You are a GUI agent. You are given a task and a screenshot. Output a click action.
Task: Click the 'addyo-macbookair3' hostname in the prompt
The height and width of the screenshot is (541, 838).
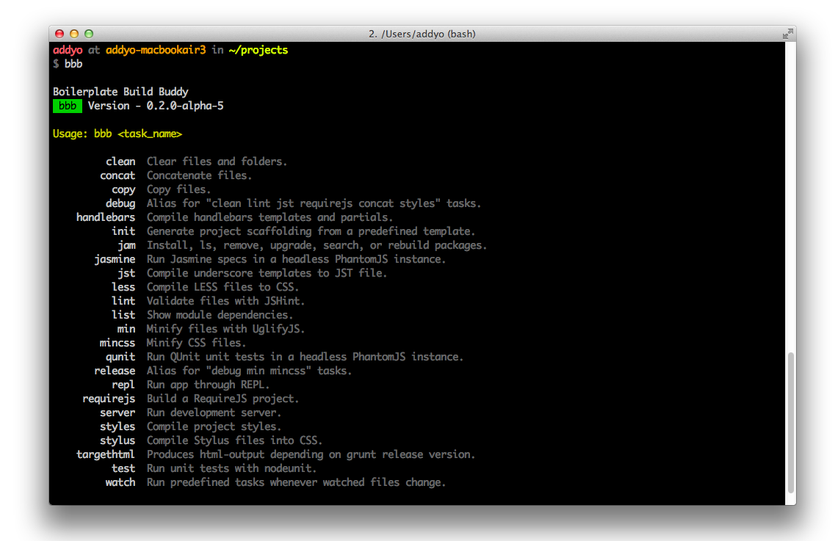[156, 50]
